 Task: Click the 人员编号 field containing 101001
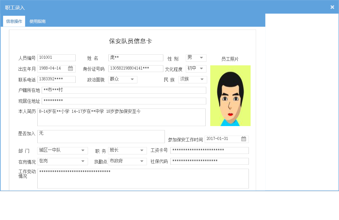(x=56, y=57)
